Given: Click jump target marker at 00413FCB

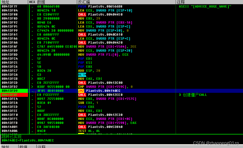Looking at the screenshot, I should pyautogui.click(x=32, y=79).
